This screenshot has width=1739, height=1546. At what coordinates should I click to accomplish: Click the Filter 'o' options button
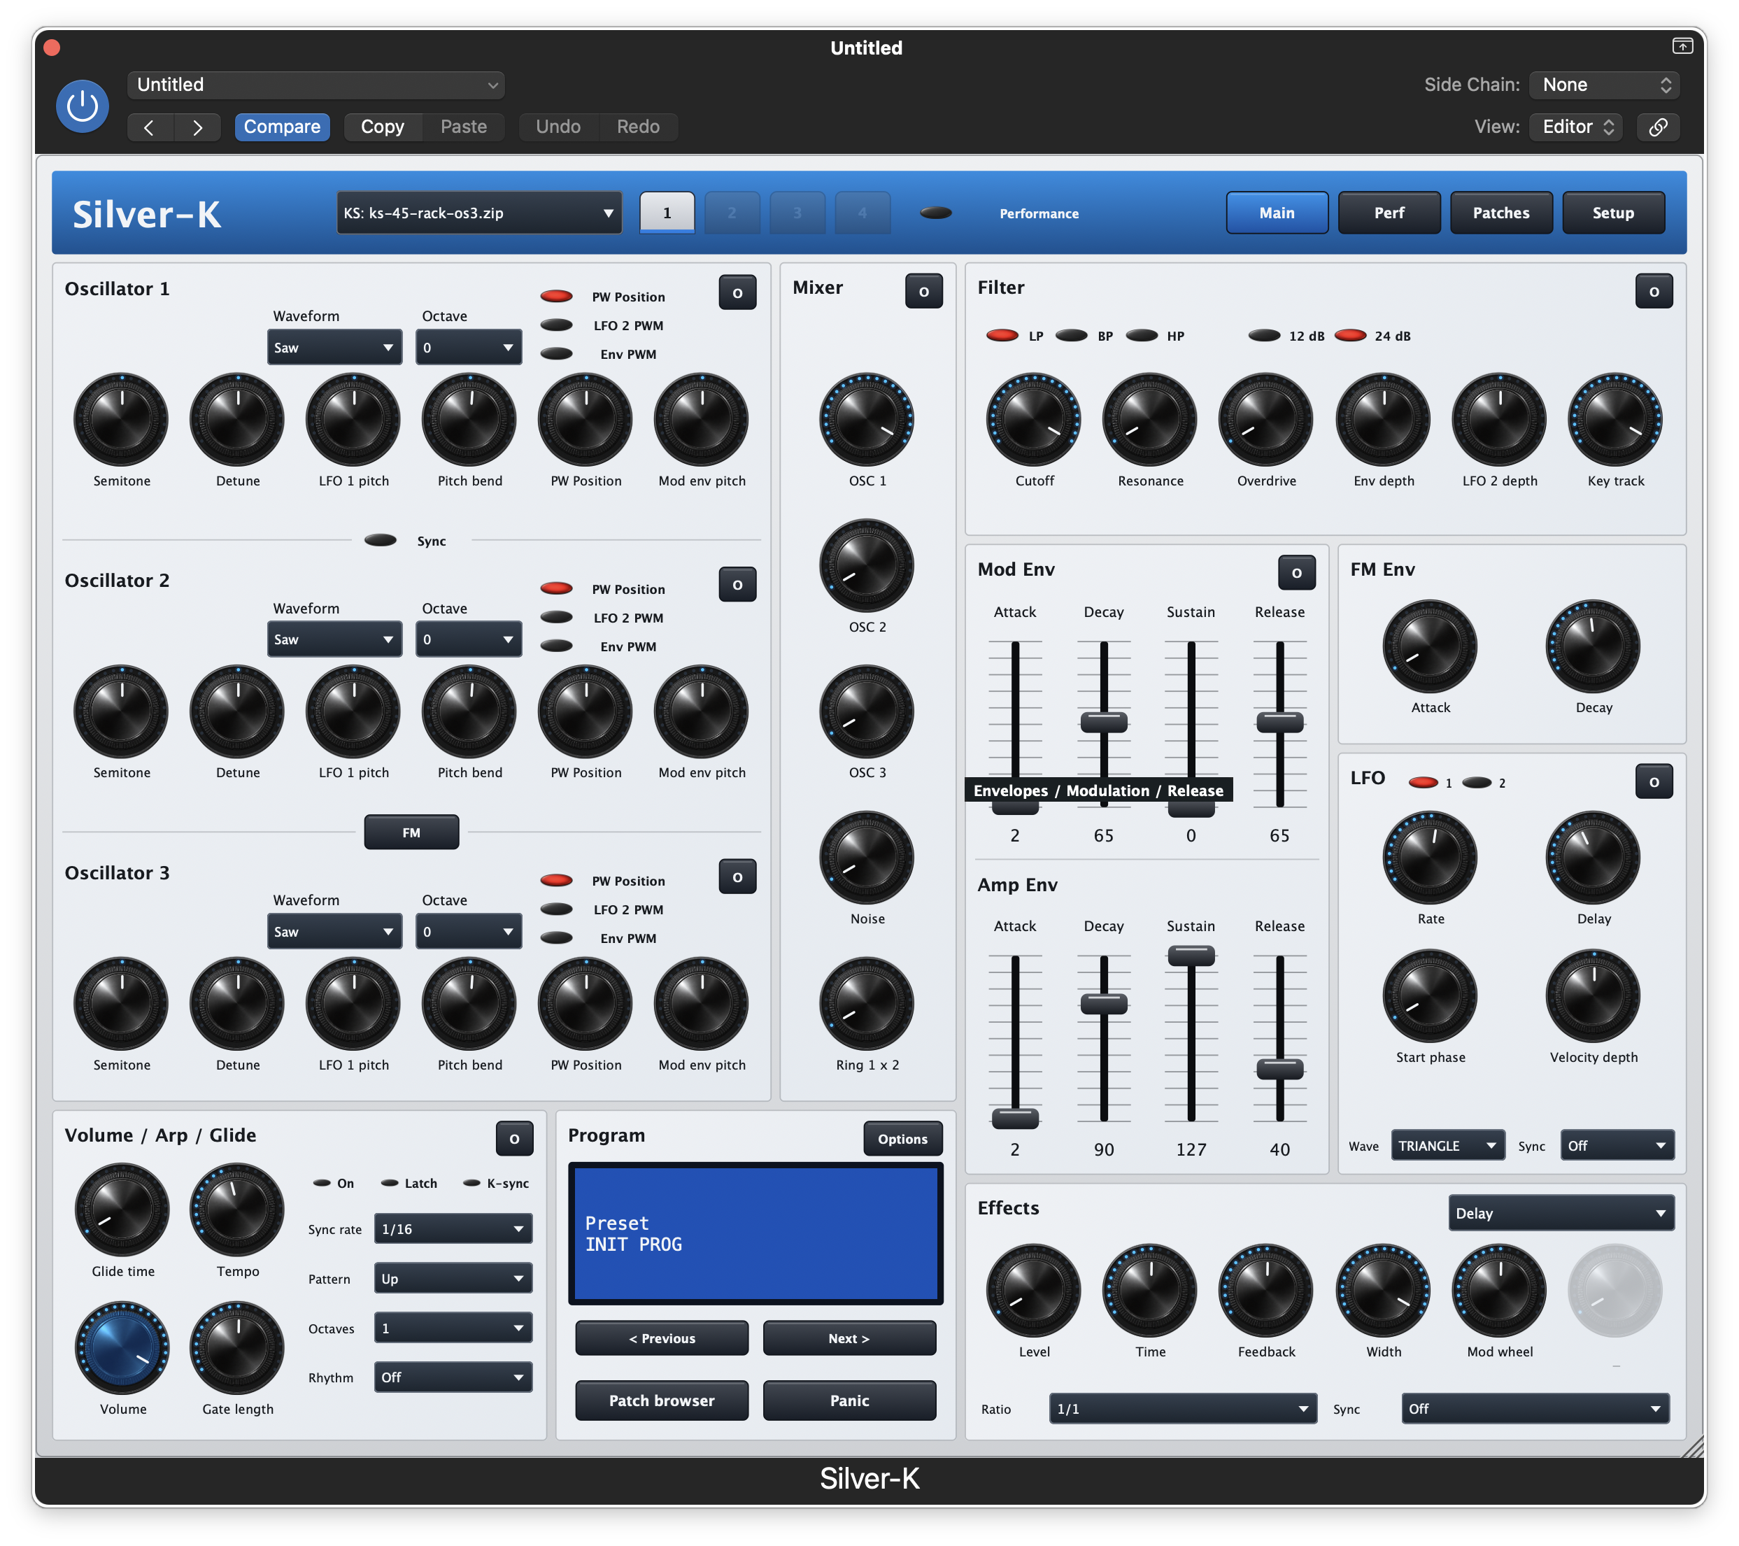(x=1653, y=291)
